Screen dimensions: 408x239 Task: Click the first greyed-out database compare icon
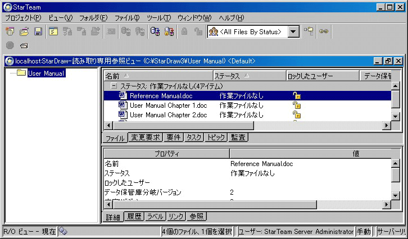click(x=126, y=31)
